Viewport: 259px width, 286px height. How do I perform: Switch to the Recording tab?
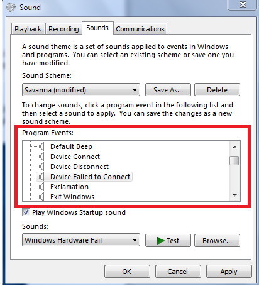click(x=63, y=29)
